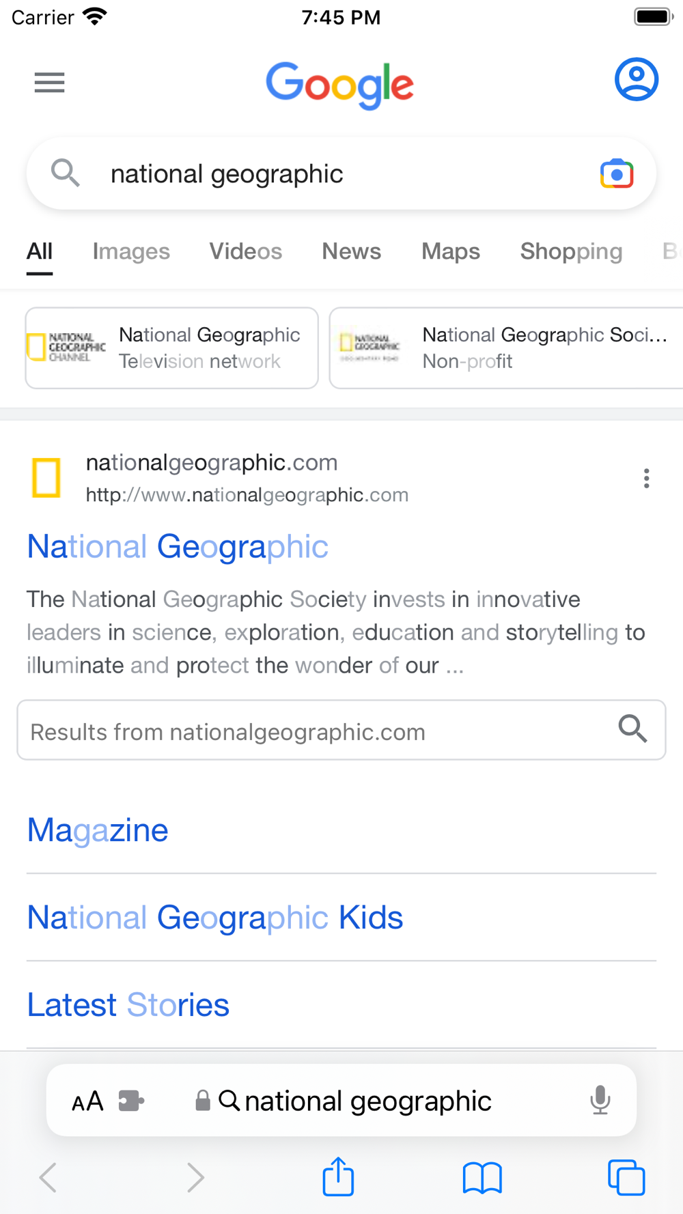Open three-dot options for nationalgeographic.com result
Viewport: 683px width, 1214px height.
pos(646,478)
